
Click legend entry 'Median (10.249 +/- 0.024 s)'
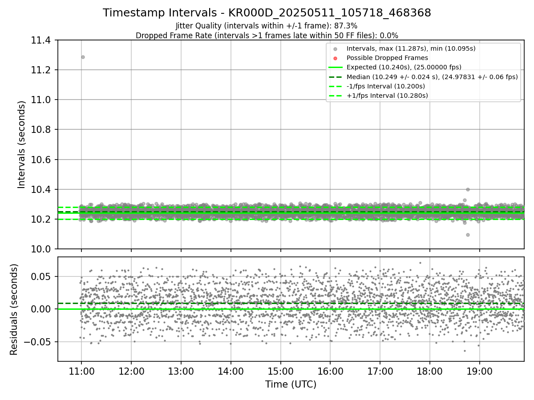click(432, 77)
